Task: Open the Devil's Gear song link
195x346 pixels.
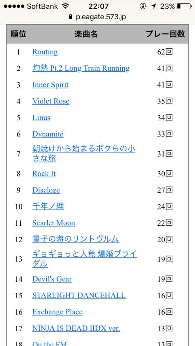Action: pyautogui.click(x=52, y=279)
